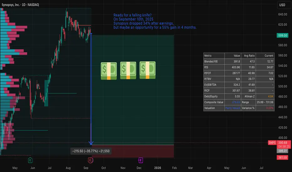Select the 'Ready for a falling knife?' annotation text
This screenshot has height=172, width=292.
click(x=133, y=15)
